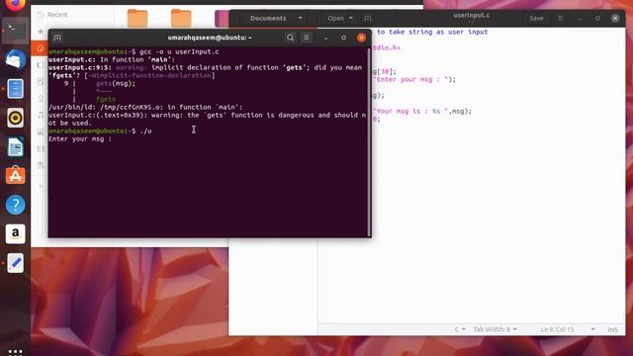The width and height of the screenshot is (633, 356).
Task: Open the second orange folder in Files
Action: 181,18
